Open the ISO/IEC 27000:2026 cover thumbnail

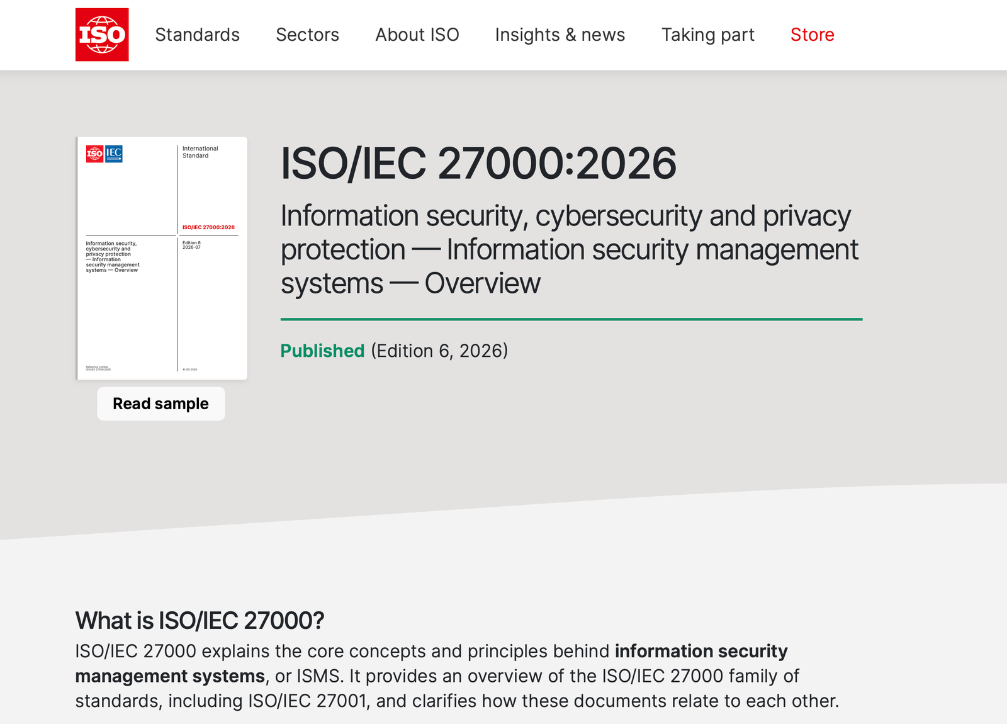click(162, 258)
